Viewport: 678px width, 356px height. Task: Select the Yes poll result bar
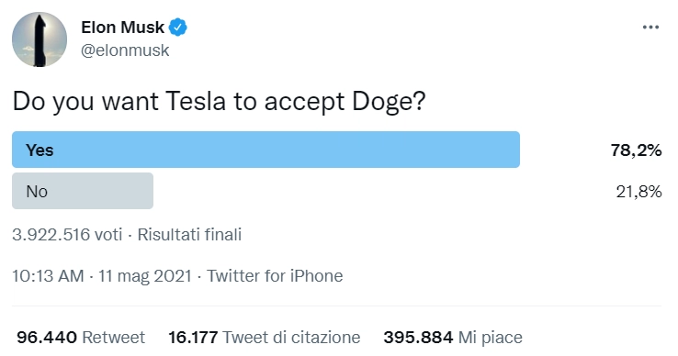coord(266,150)
